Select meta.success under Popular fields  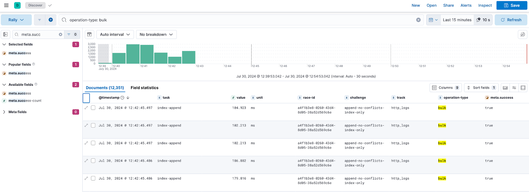pyautogui.click(x=20, y=73)
